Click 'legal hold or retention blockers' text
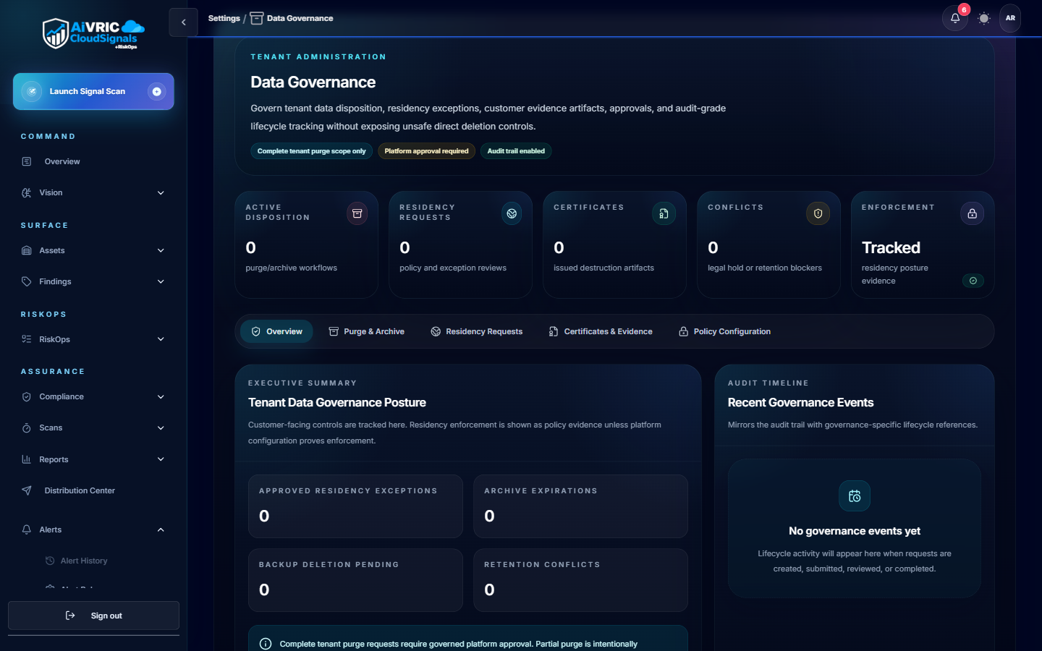Image resolution: width=1042 pixels, height=651 pixels. coord(765,268)
